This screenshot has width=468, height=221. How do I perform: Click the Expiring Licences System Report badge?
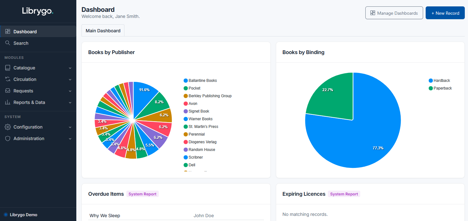coord(344,194)
